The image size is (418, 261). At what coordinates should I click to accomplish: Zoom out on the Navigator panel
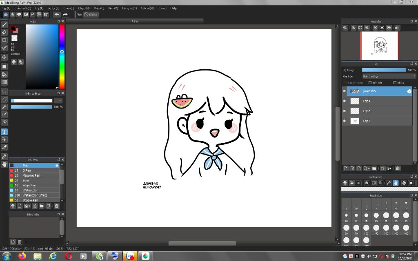click(x=367, y=28)
